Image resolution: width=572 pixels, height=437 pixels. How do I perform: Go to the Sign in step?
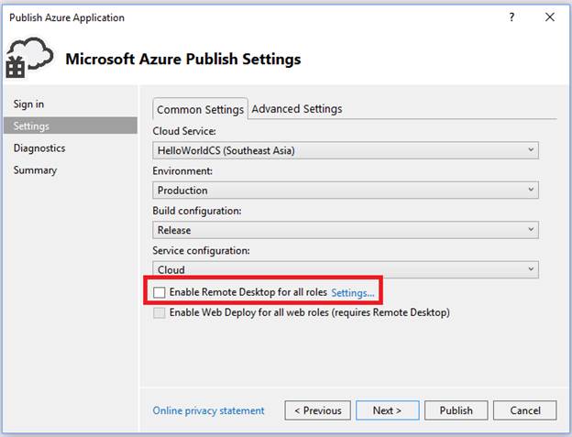pyautogui.click(x=28, y=104)
